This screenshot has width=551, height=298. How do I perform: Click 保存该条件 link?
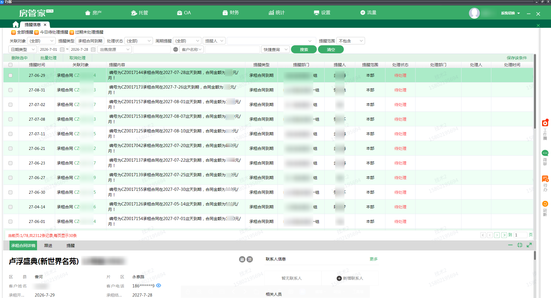pyautogui.click(x=517, y=58)
